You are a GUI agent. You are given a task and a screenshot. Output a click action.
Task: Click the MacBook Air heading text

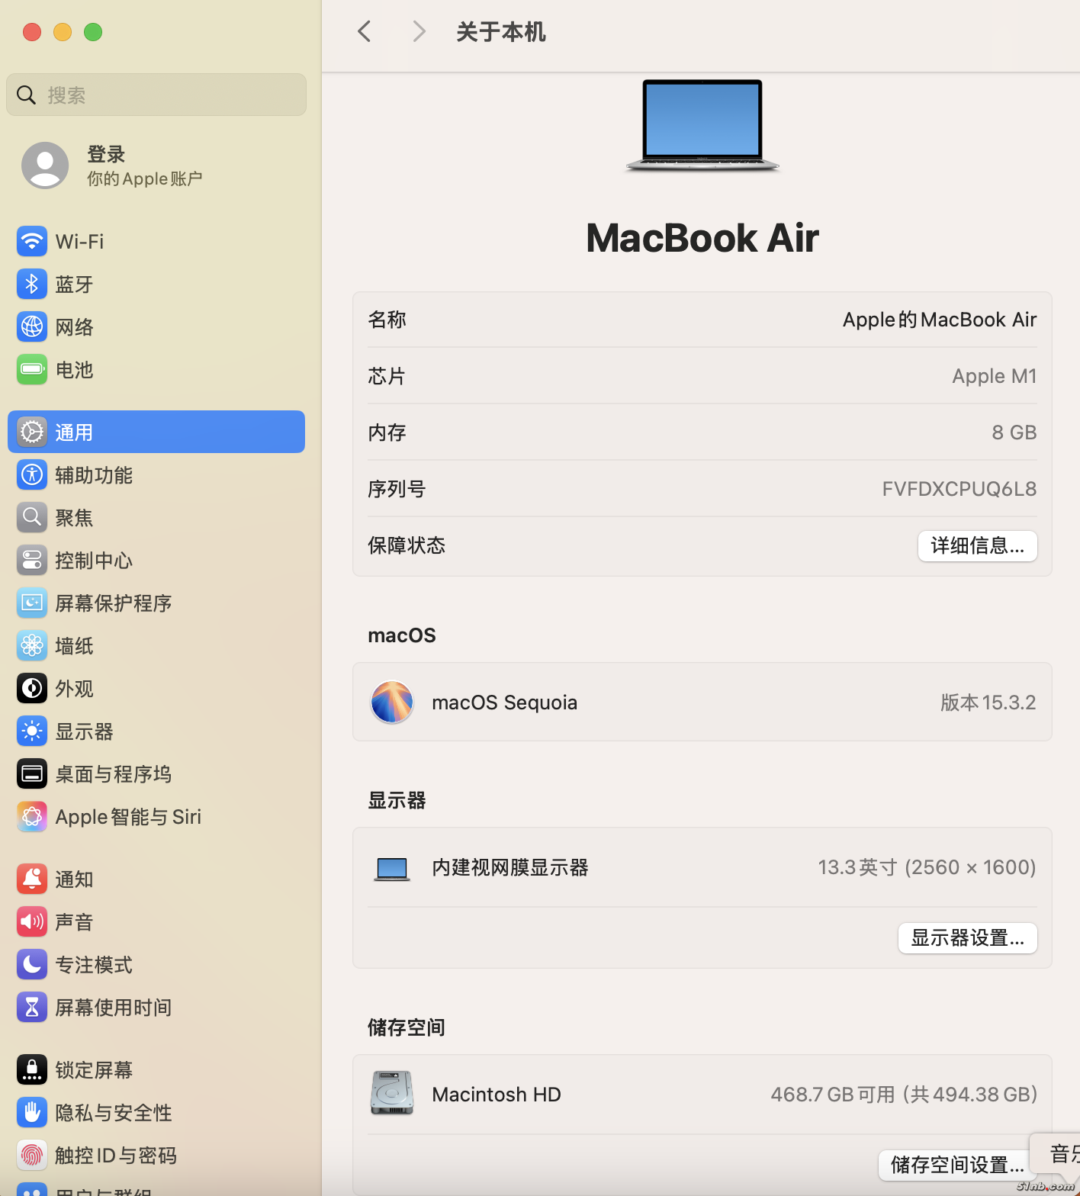702,238
